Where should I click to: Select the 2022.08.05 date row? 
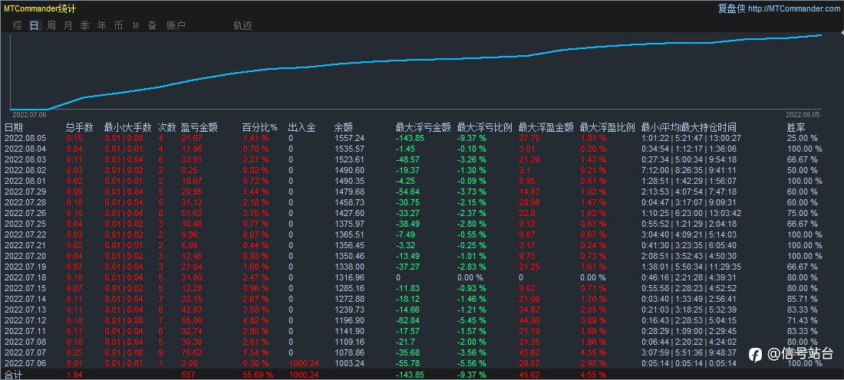(x=422, y=138)
